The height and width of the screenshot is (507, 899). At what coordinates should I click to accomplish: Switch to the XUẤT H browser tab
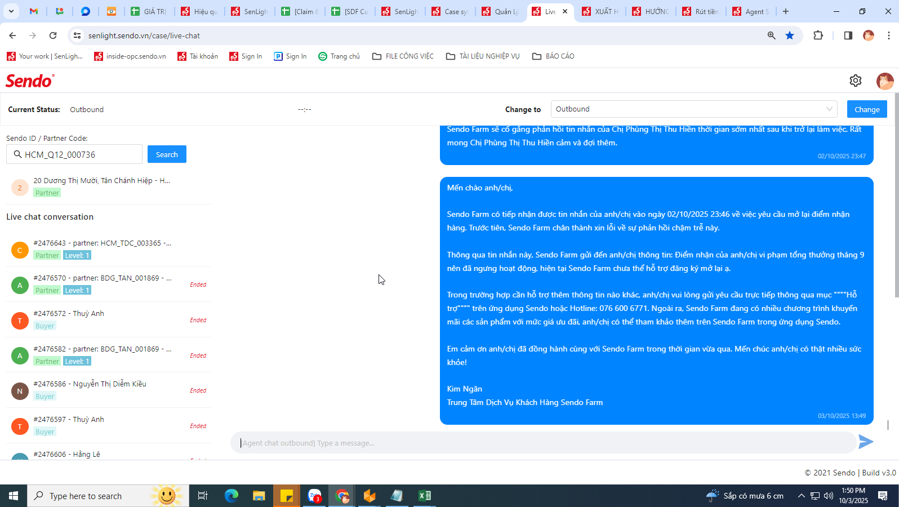[x=600, y=11]
